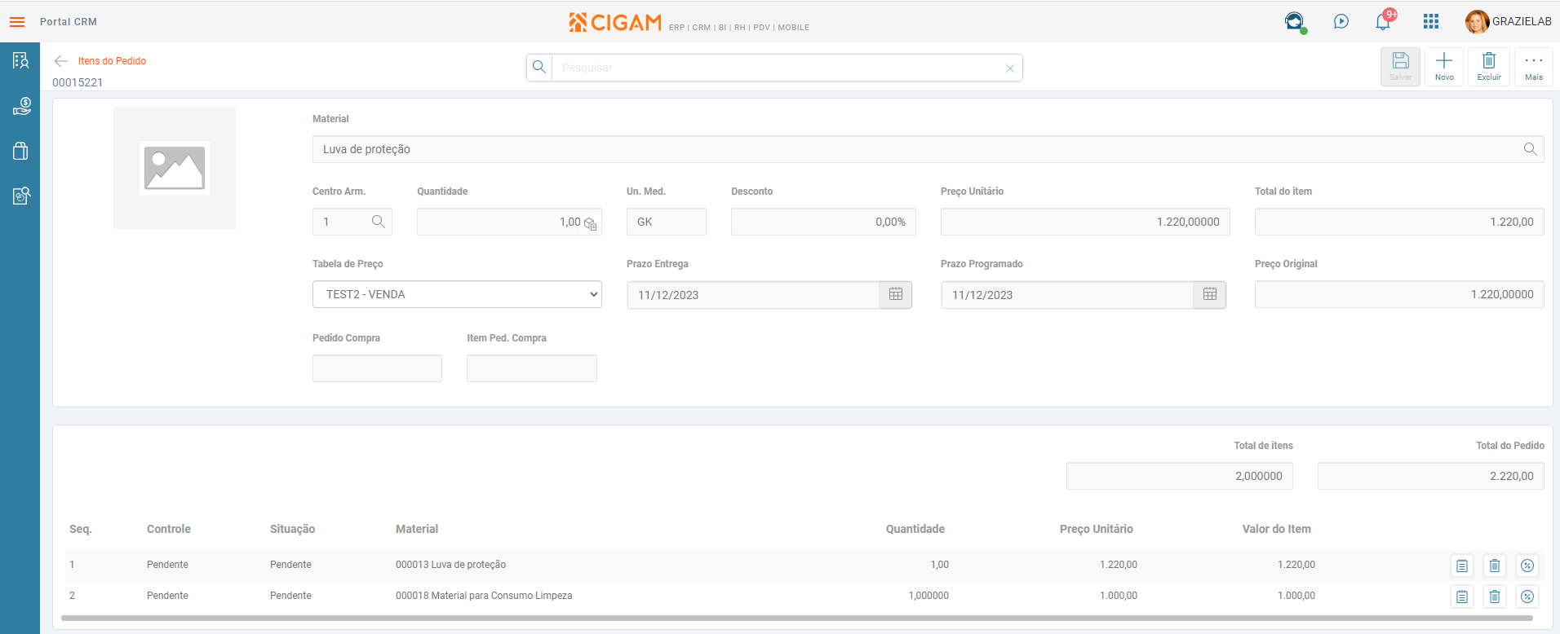Open the customer search sidebar icon
Screen dimensions: 1560x634
(x=20, y=60)
